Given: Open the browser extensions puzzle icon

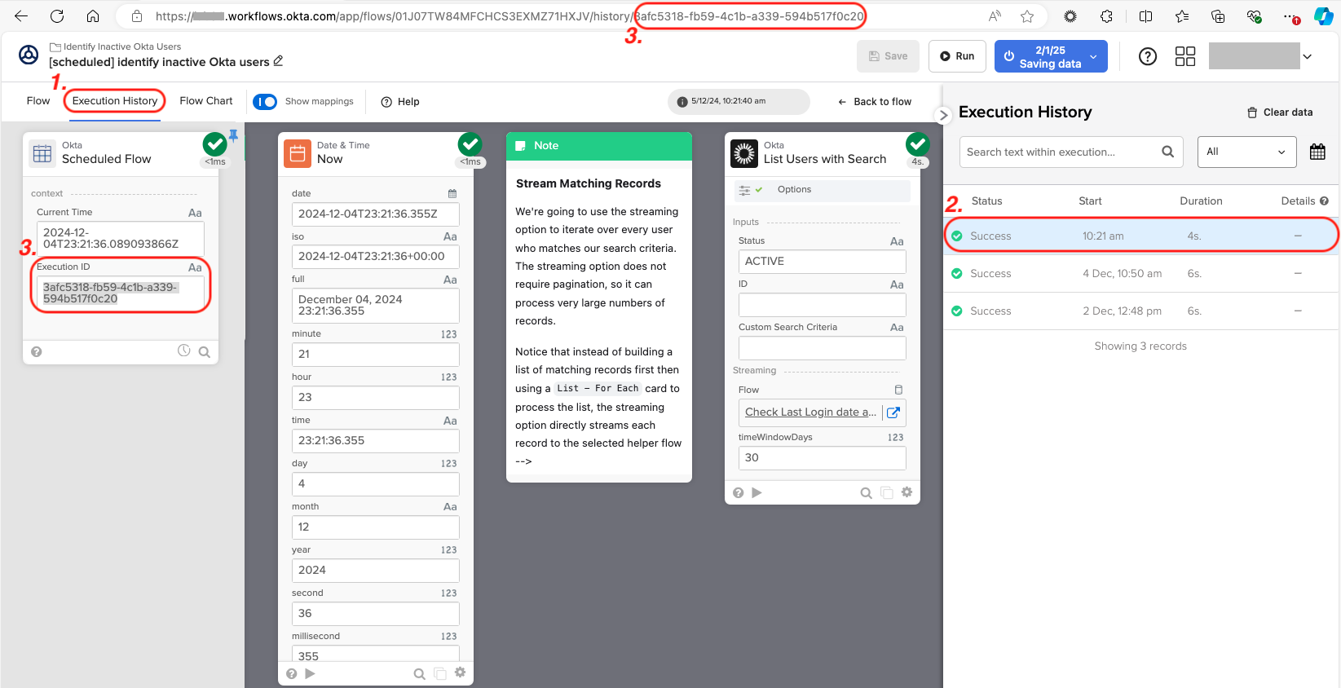Looking at the screenshot, I should pos(1106,15).
